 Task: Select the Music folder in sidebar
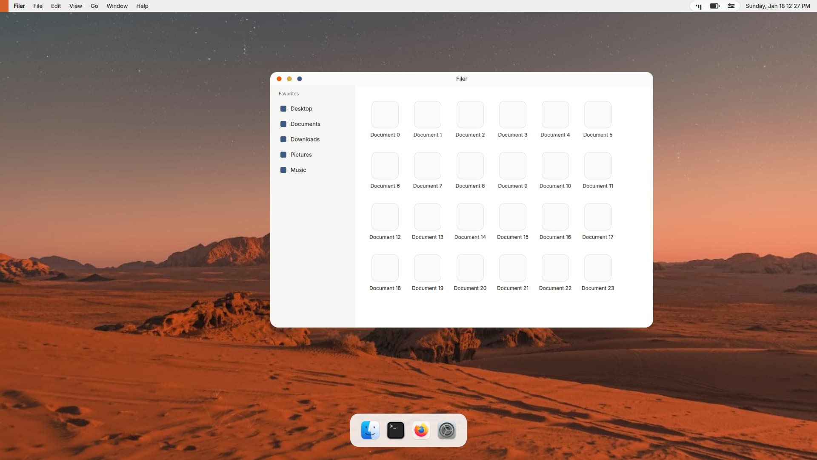[x=298, y=170]
